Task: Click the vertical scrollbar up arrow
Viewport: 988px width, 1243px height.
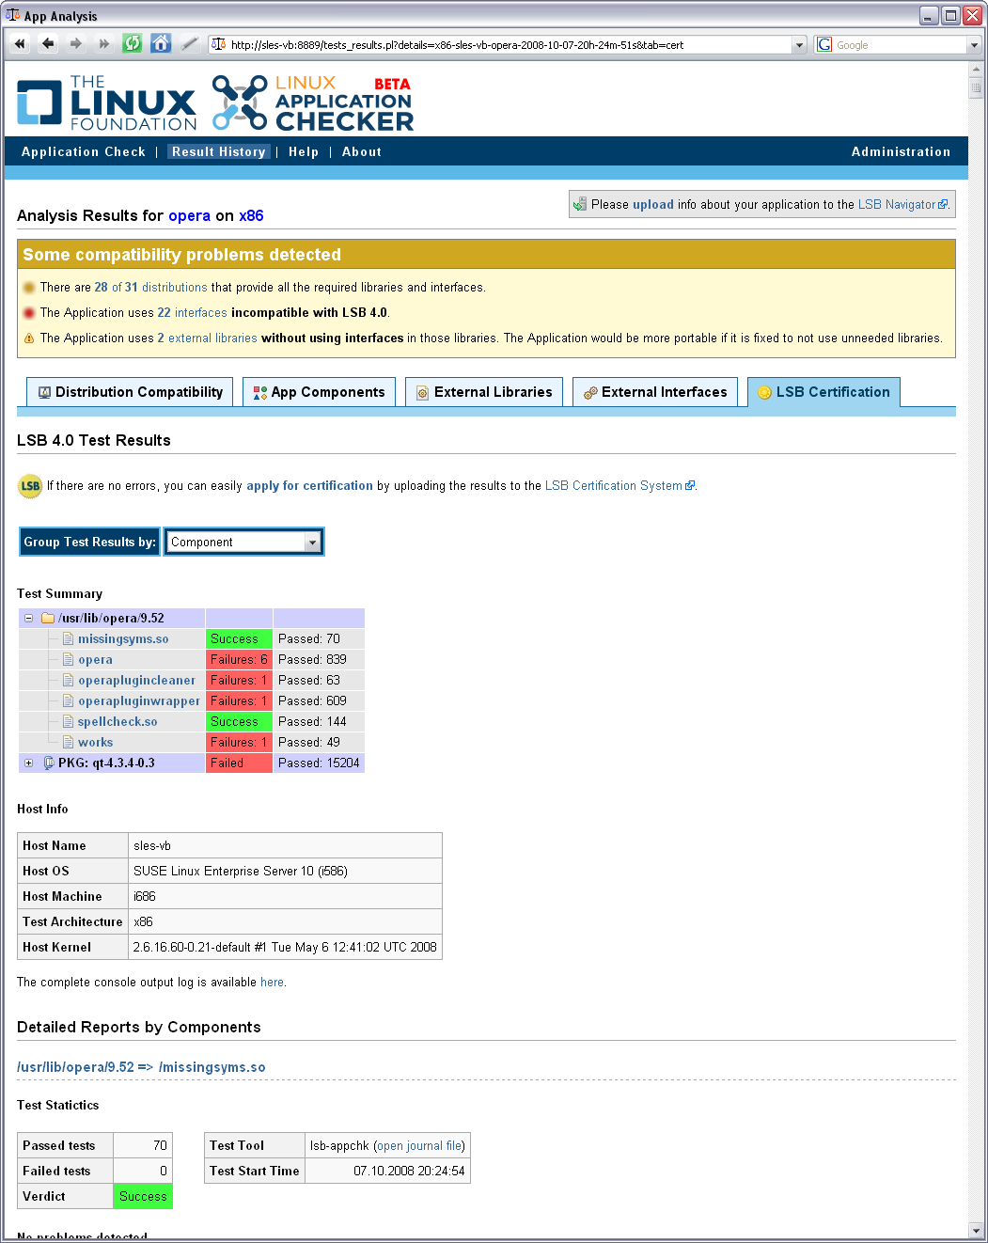Action: (976, 70)
